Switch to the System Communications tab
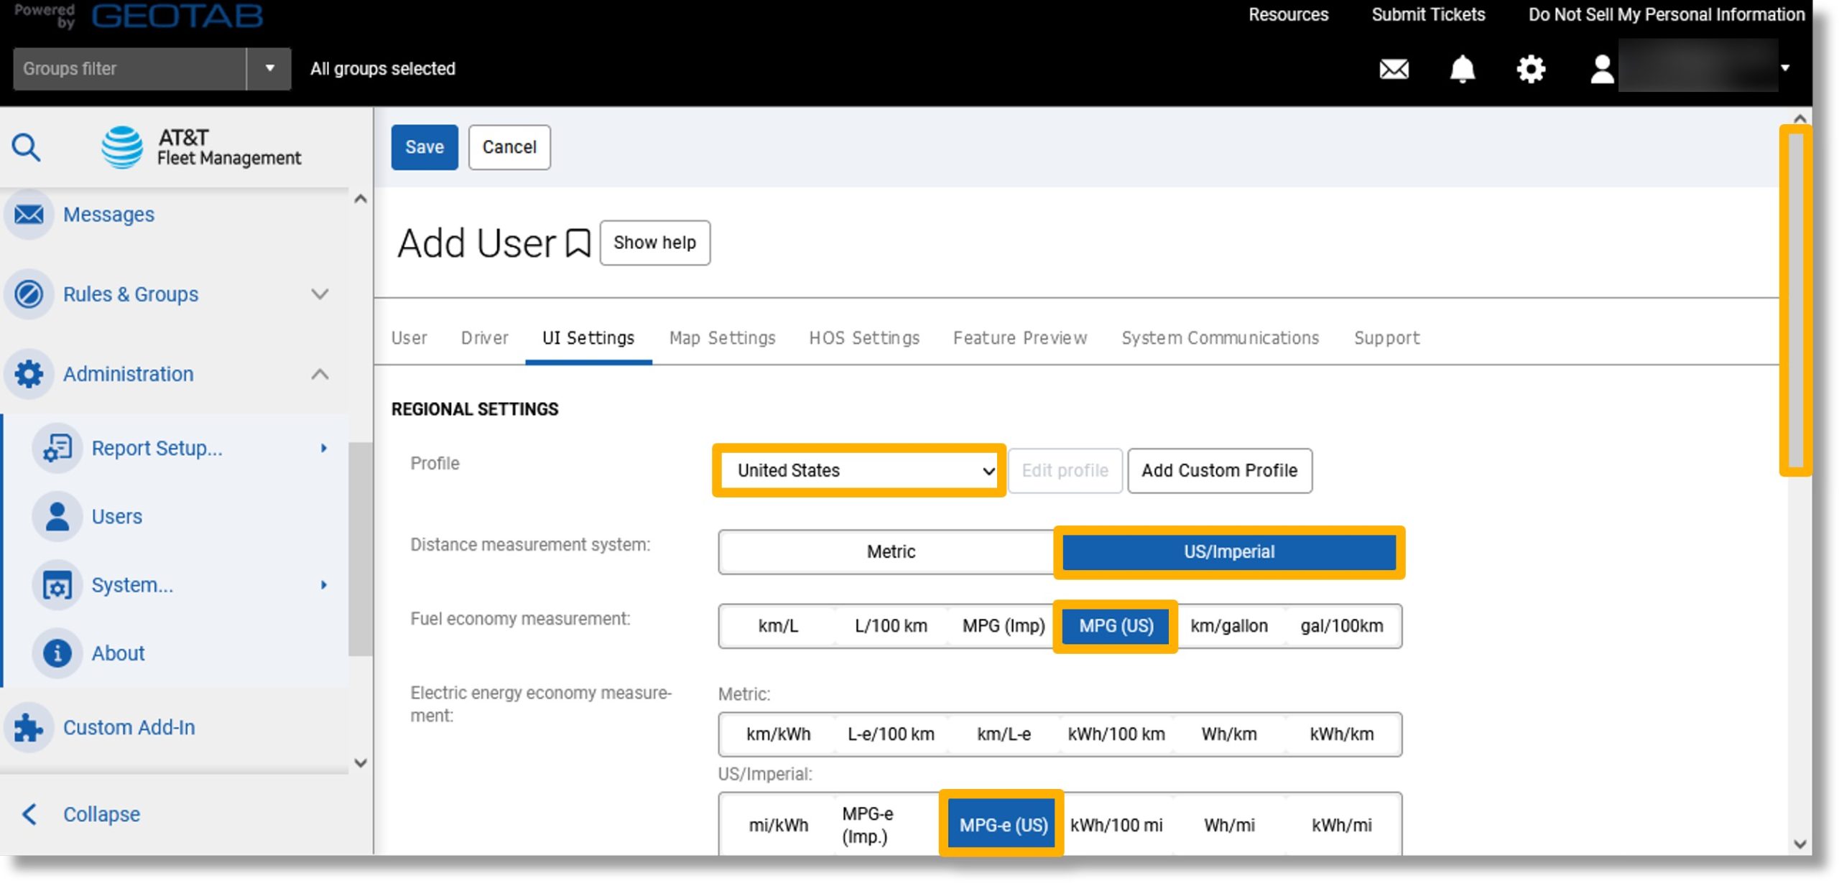 (x=1220, y=337)
